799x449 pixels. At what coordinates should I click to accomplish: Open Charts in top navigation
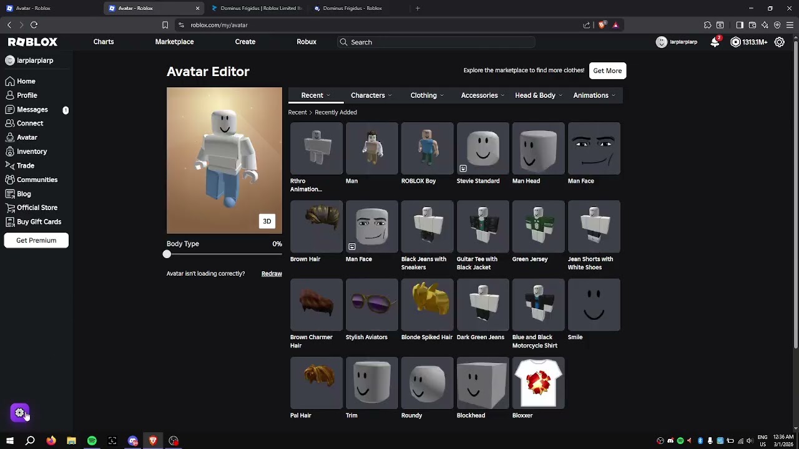(104, 42)
